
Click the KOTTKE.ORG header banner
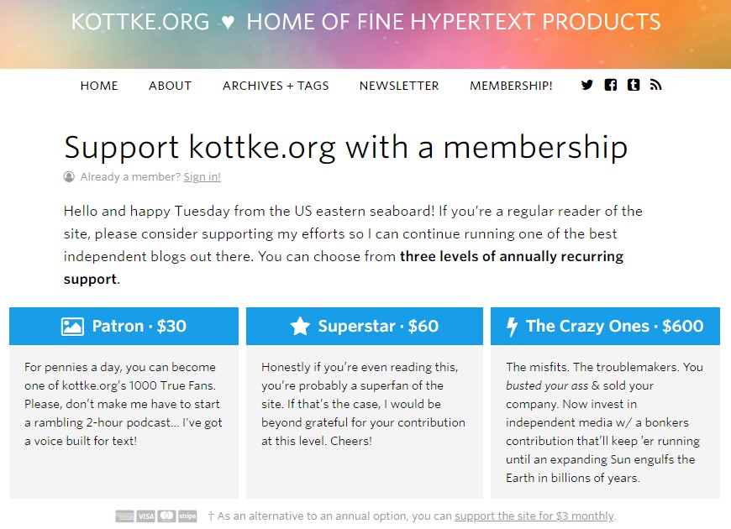tap(365, 22)
